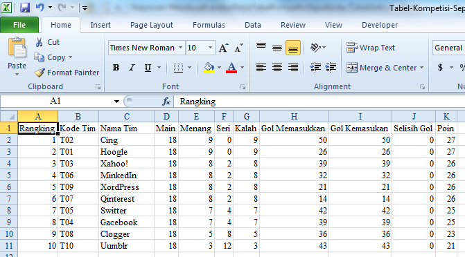Viewport: 465px width, 257px height.
Task: Click the Paste clipboard icon
Action: pos(17,47)
